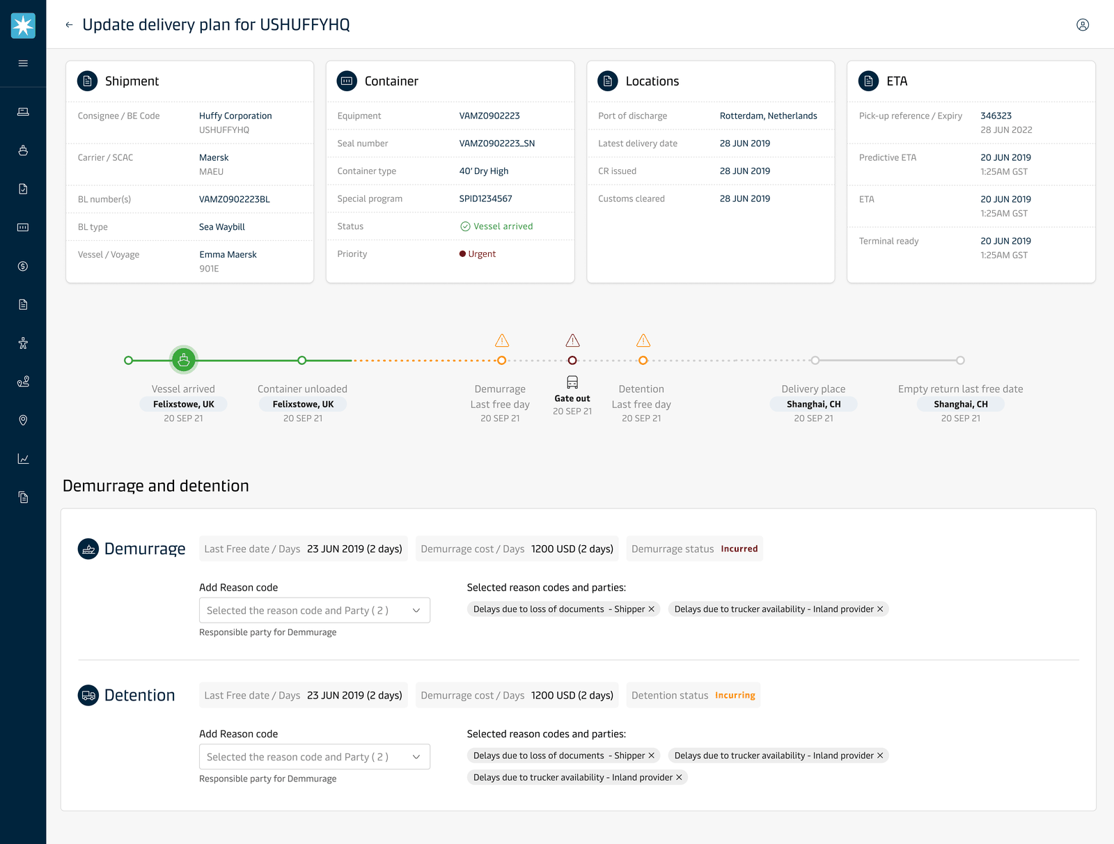Click the Locations card header icon
Screen dimensions: 1114x844
[608, 81]
